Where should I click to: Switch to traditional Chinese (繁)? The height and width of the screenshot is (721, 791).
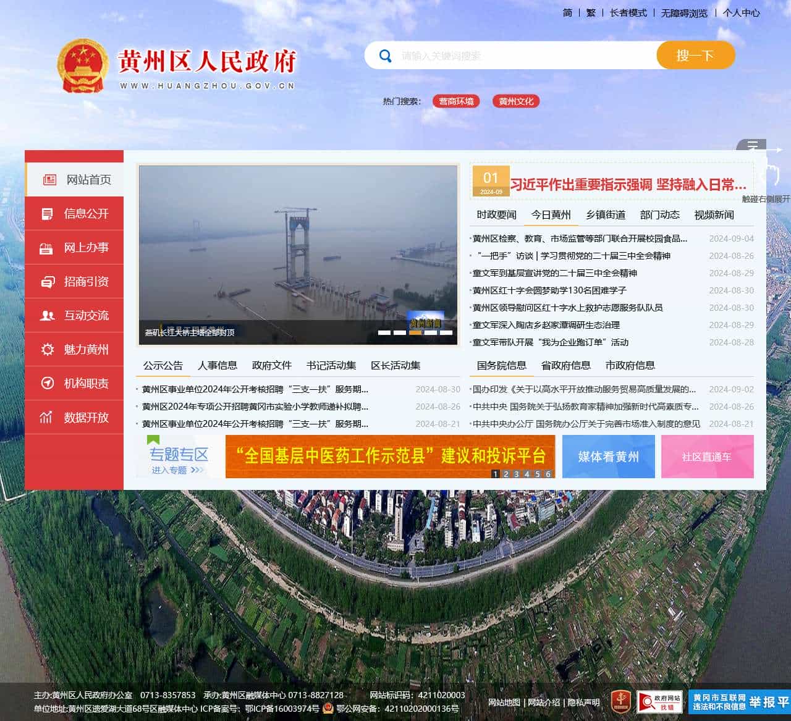591,12
